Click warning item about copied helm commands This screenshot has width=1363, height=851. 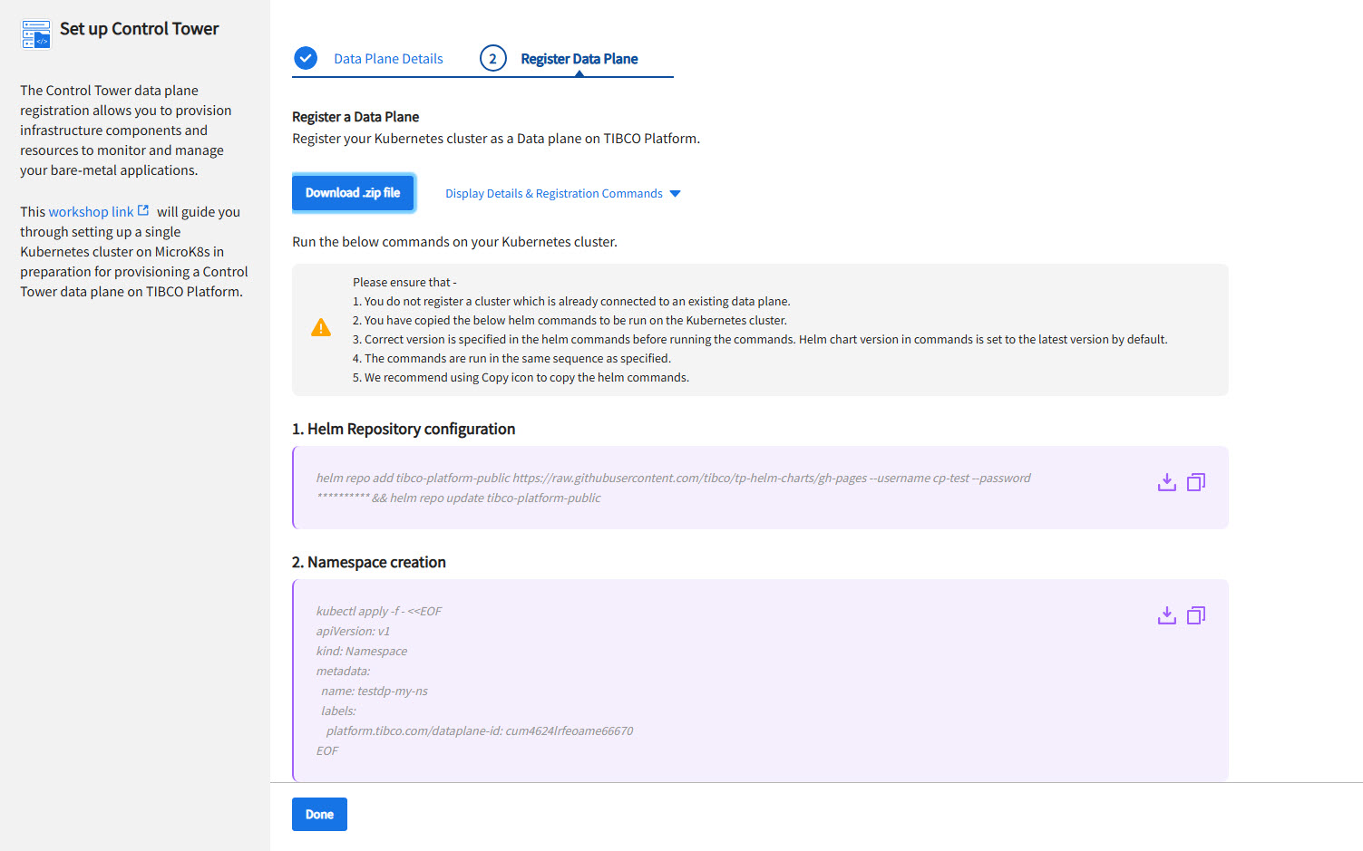tap(570, 320)
